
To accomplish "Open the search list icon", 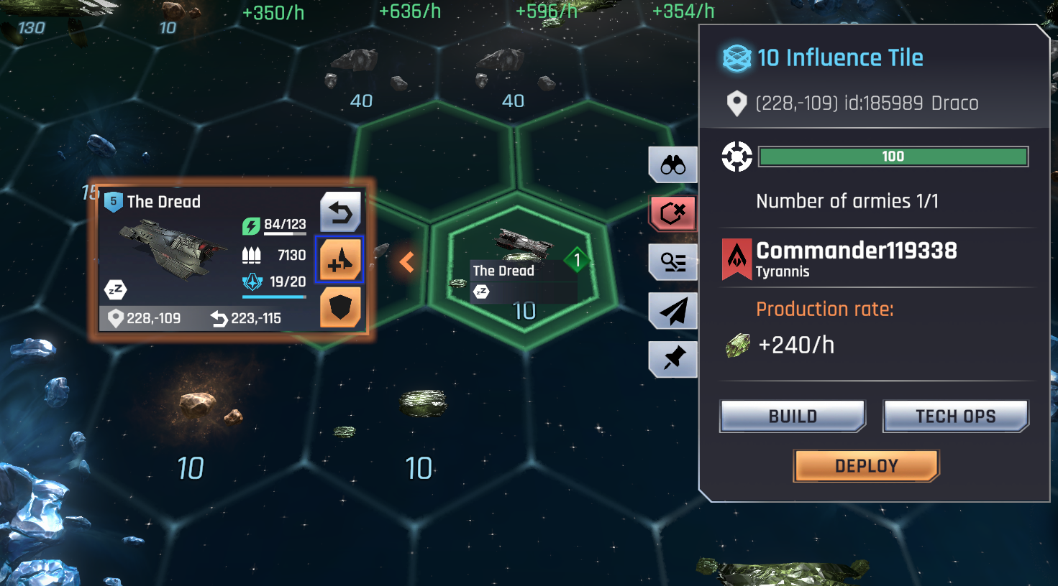I will [x=673, y=262].
